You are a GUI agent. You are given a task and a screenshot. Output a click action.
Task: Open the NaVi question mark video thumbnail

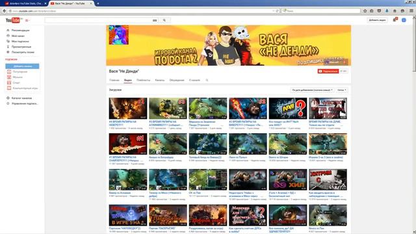pyautogui.click(x=288, y=109)
